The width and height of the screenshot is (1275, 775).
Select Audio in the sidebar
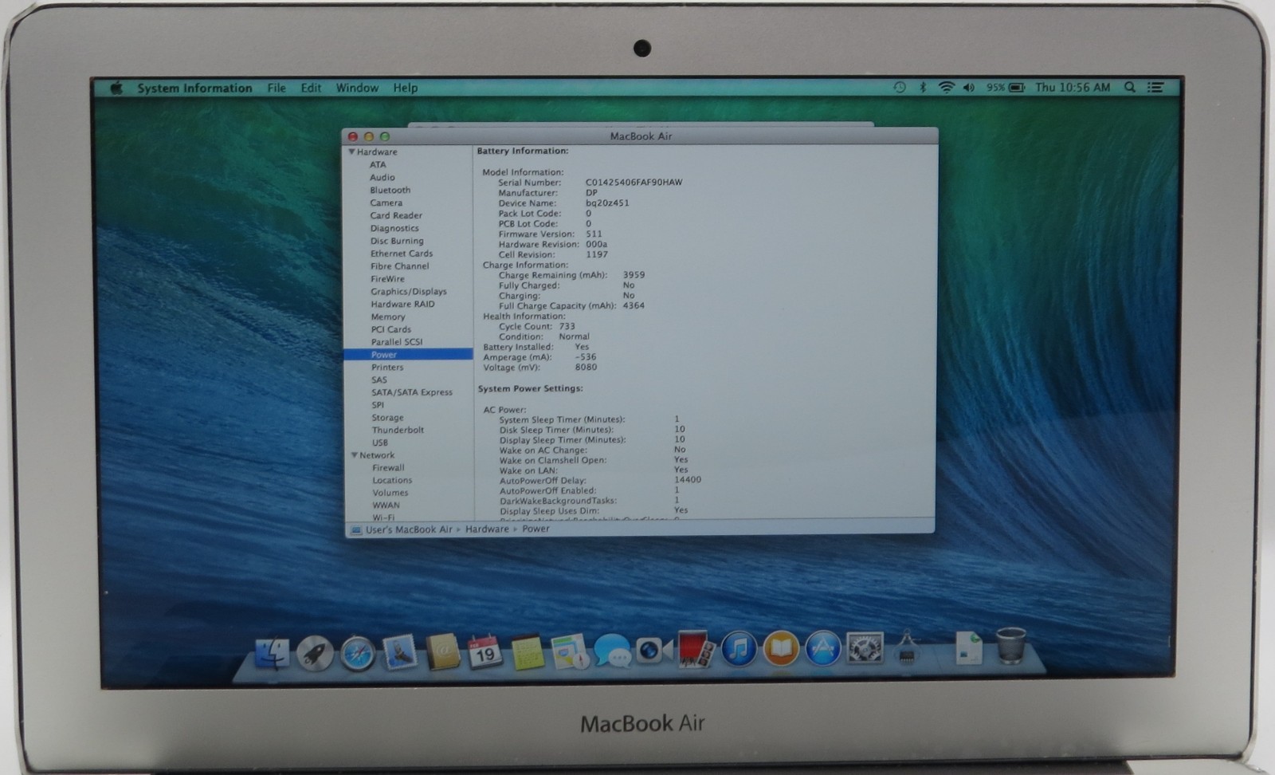(382, 177)
